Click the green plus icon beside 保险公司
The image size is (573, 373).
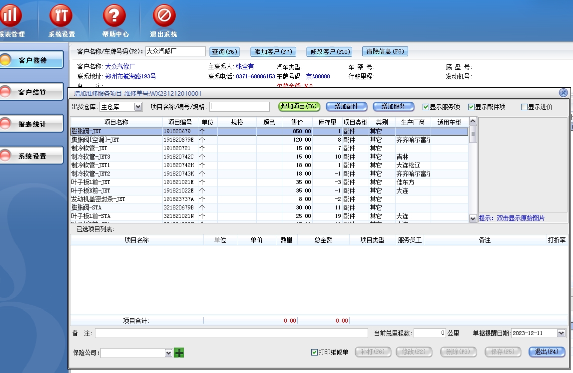pos(179,353)
